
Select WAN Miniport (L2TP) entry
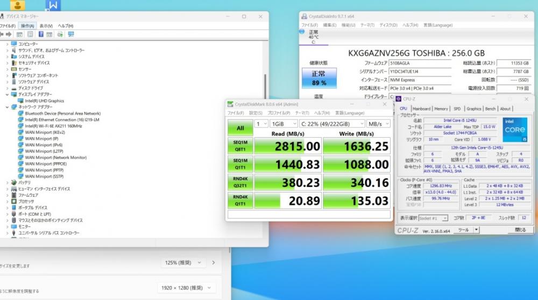point(44,151)
